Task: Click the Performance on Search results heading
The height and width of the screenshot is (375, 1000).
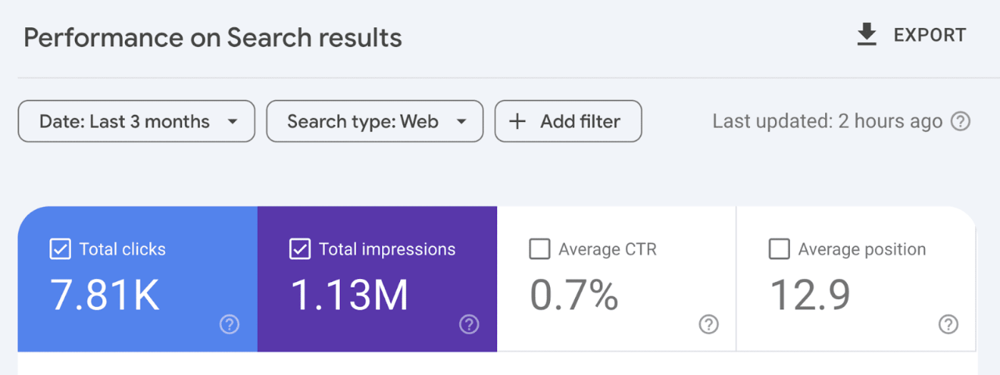Action: click(x=212, y=37)
